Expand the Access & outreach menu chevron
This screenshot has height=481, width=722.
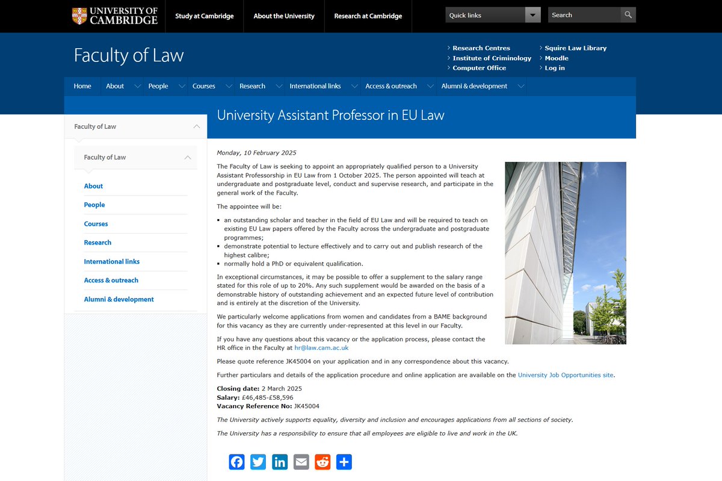point(431,86)
